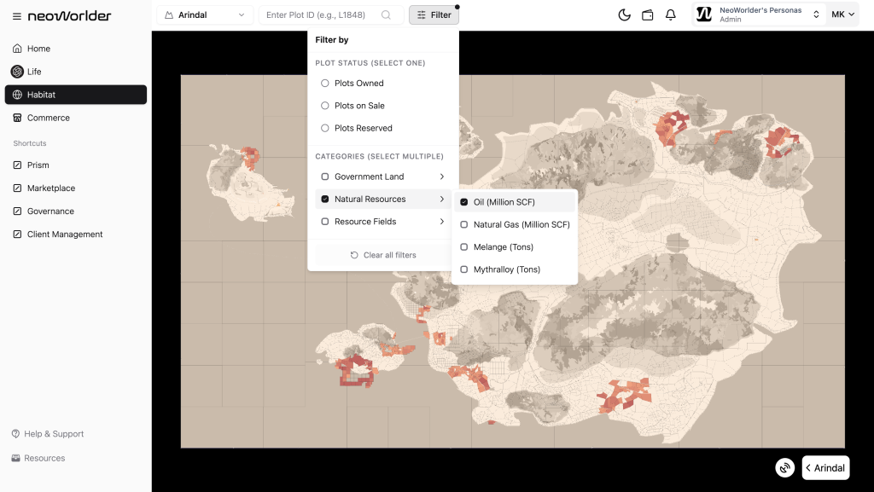Check the Government Land checkbox
874x492 pixels.
coord(325,177)
